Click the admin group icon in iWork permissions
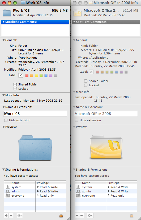 point(8,191)
